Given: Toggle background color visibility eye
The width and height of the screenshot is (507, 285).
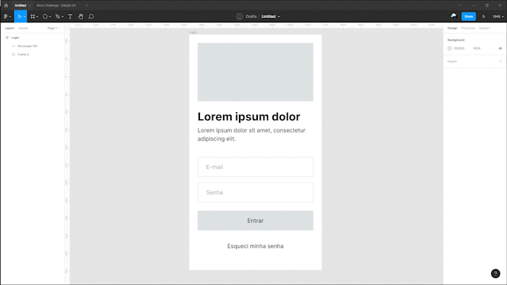Looking at the screenshot, I should point(500,48).
